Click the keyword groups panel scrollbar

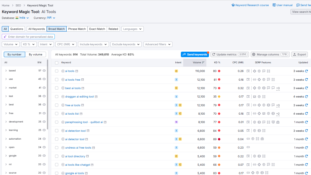coord(48,94)
